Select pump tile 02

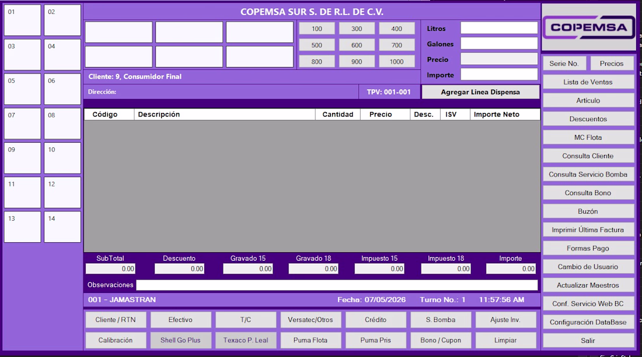(62, 20)
